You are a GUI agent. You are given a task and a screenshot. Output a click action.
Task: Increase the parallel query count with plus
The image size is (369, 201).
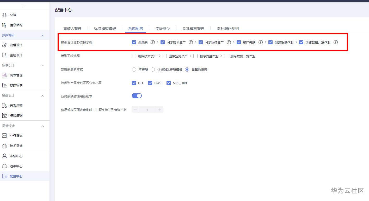[159, 110]
